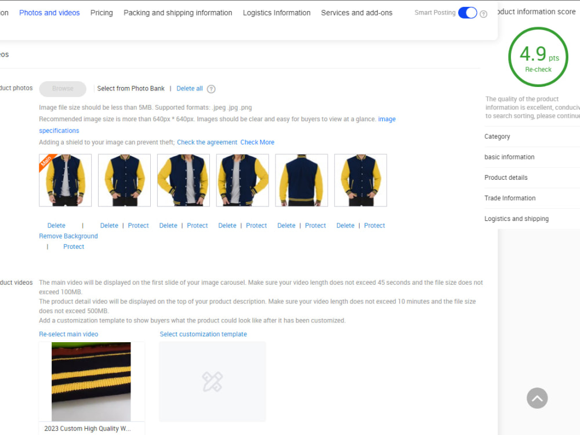Delete the back-view product photo

click(x=287, y=225)
